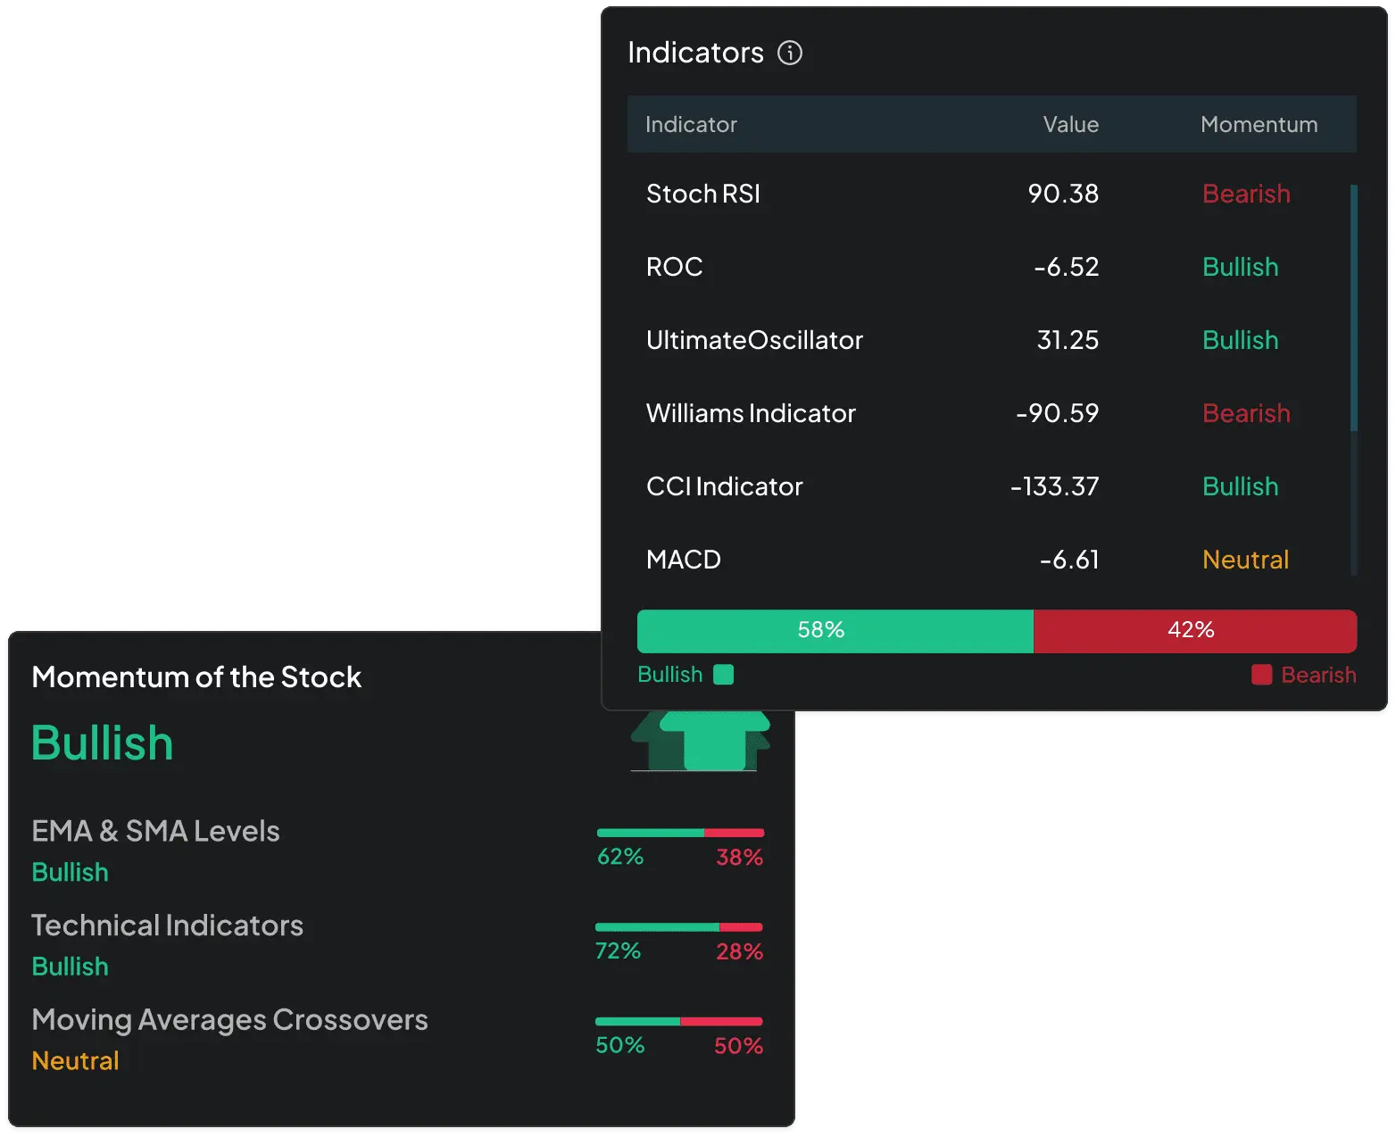Click the Technical Indicators 72% progress bar
The image size is (1396, 1137).
pyautogui.click(x=678, y=927)
